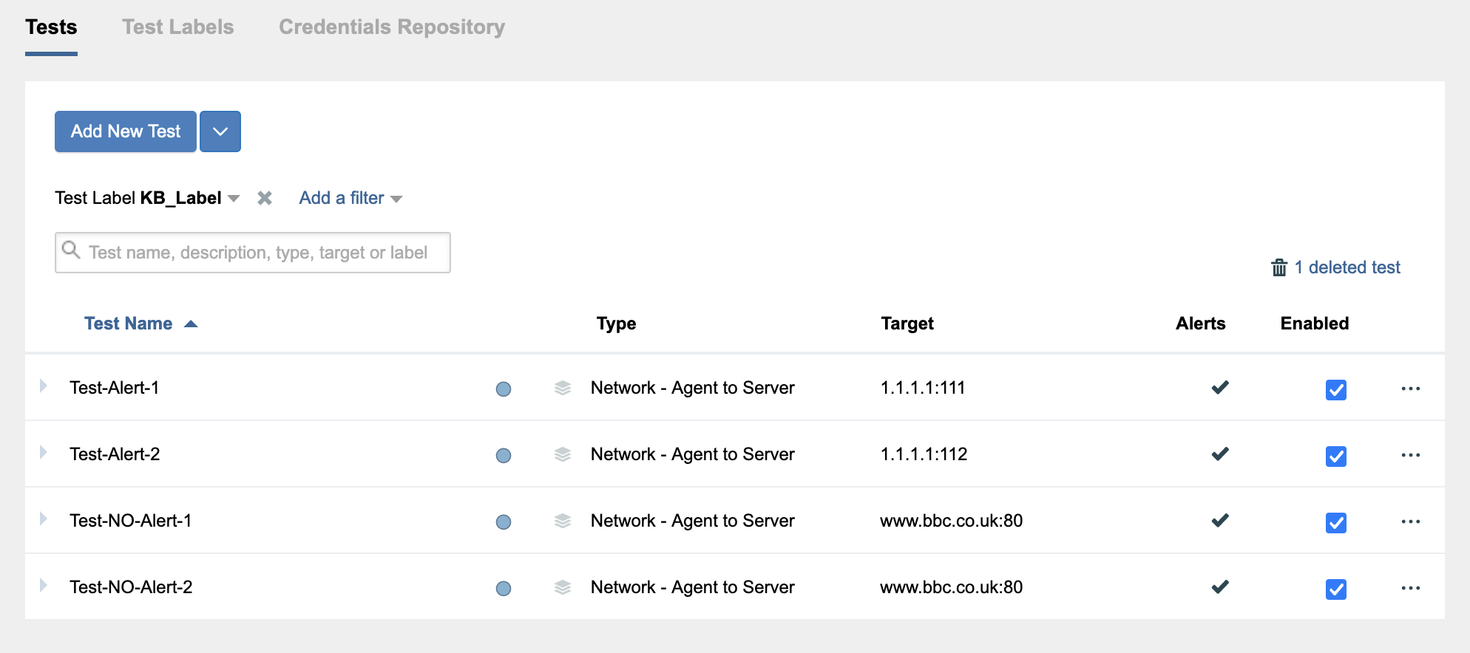Uncheck Enabled for Test-NO-Alert-1
The height and width of the screenshot is (653, 1470).
(x=1336, y=522)
